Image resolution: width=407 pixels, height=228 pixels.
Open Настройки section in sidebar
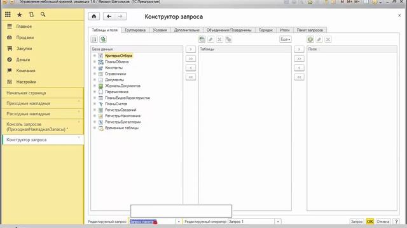click(26, 82)
